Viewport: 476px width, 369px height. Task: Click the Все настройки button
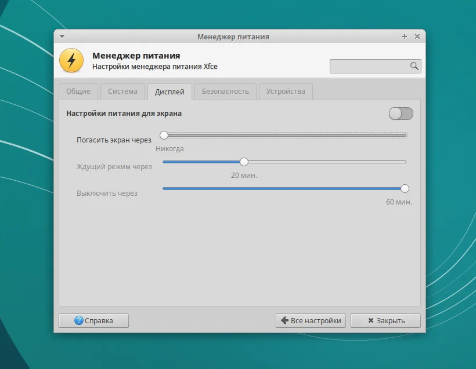click(311, 320)
